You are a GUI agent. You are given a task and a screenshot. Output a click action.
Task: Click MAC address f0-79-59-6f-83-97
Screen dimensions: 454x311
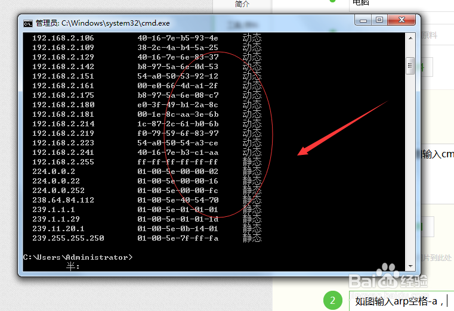click(178, 133)
